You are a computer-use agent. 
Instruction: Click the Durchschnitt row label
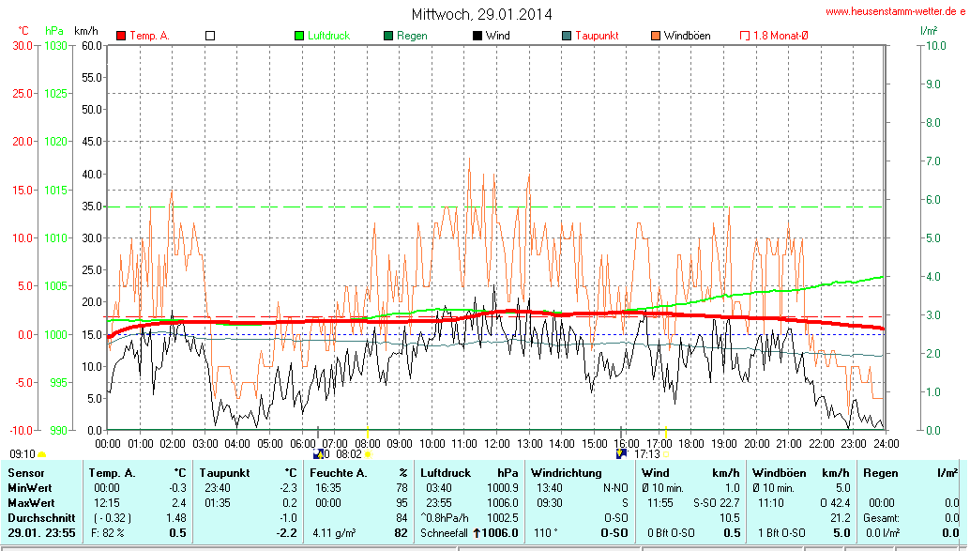(x=41, y=517)
